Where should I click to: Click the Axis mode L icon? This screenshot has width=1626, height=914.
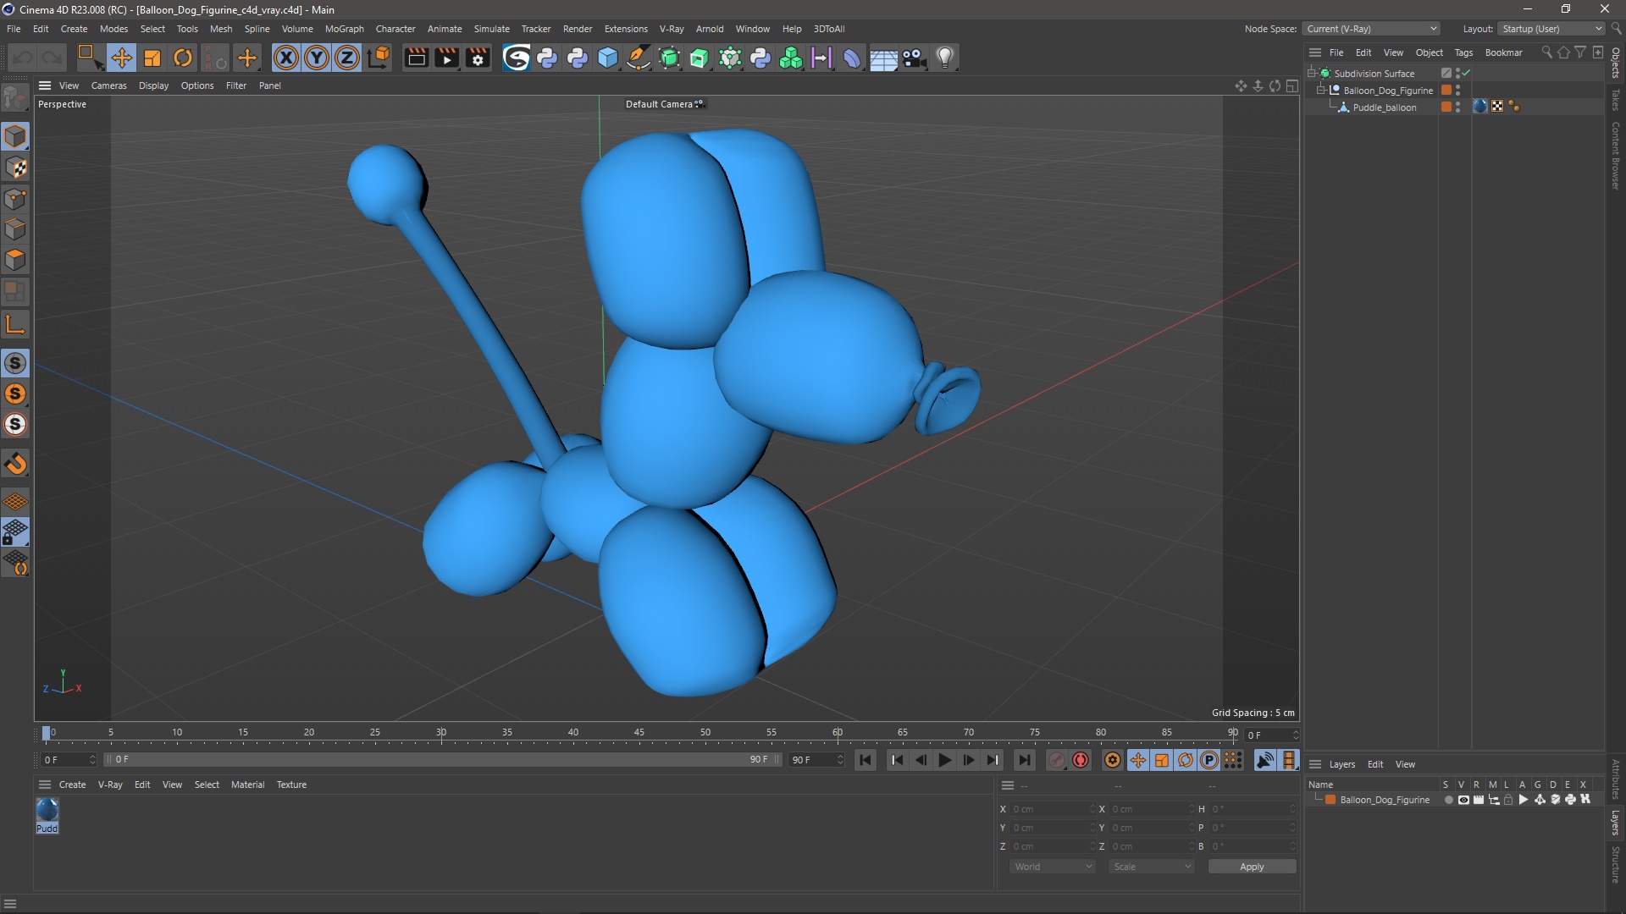point(15,324)
